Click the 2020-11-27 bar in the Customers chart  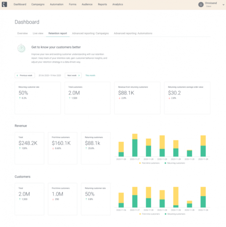click(135, 197)
